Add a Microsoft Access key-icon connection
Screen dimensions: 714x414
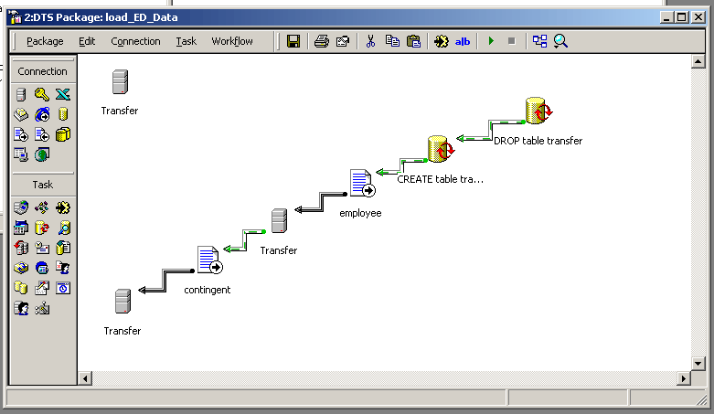pos(42,95)
